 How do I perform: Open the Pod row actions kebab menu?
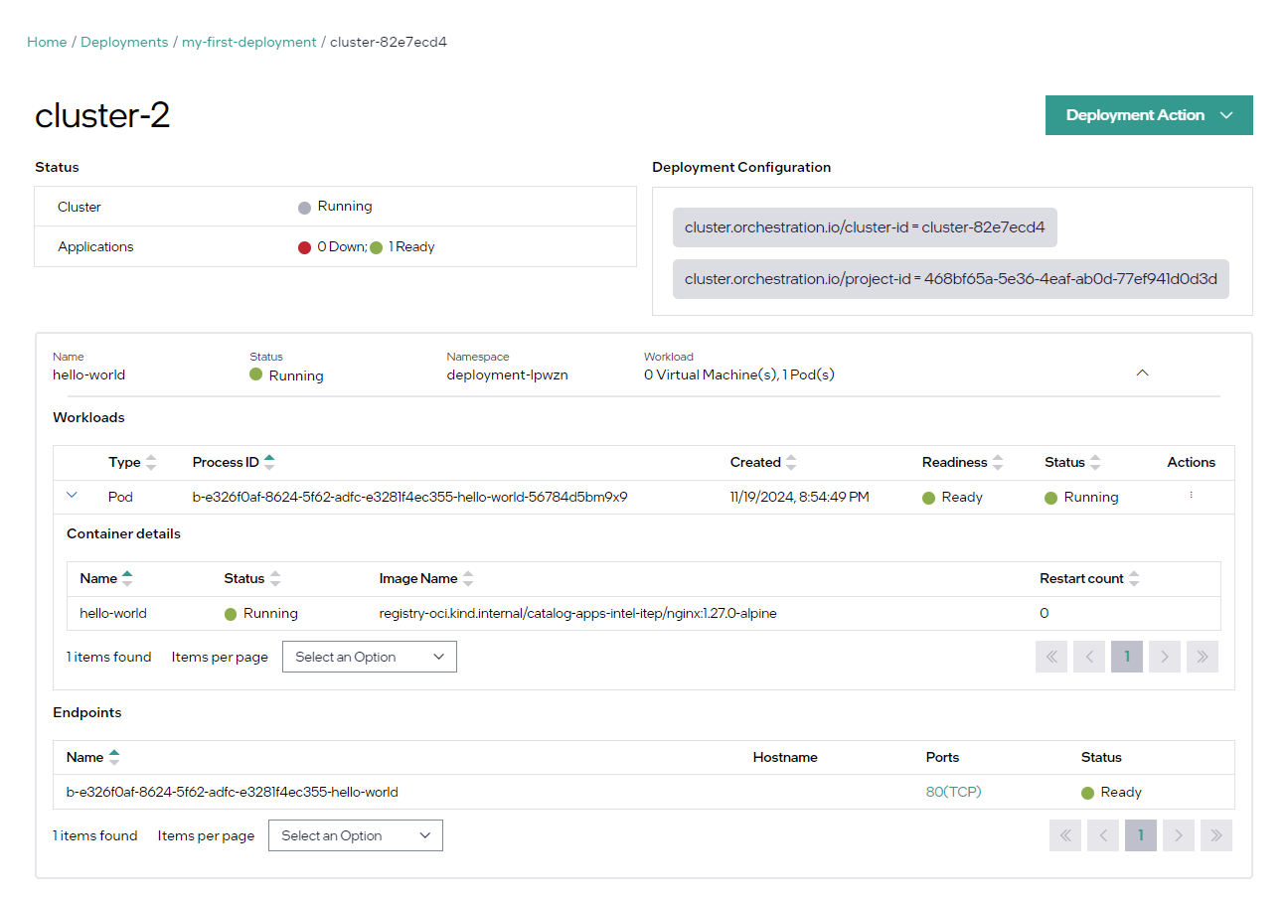(1191, 496)
